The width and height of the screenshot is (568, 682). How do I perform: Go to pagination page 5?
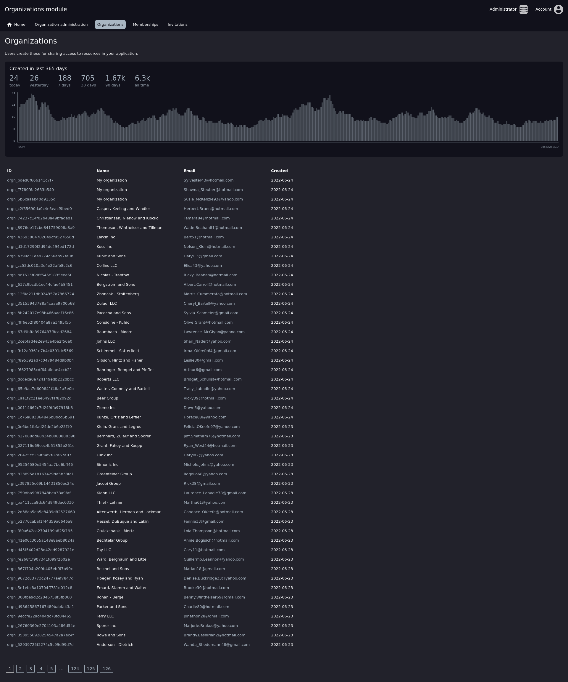[51, 668]
